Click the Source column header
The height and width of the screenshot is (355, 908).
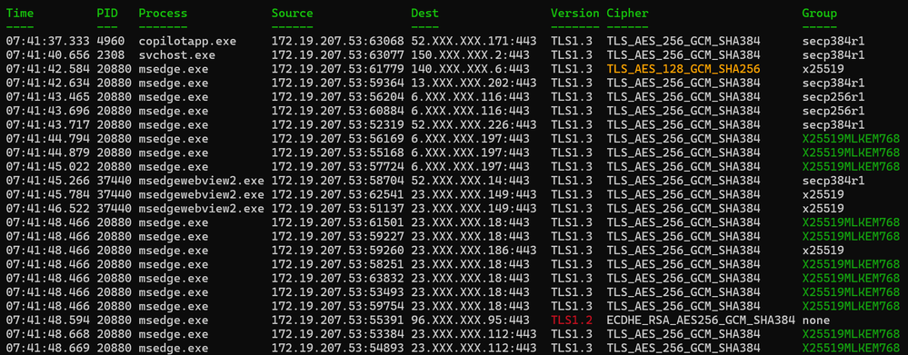click(293, 13)
